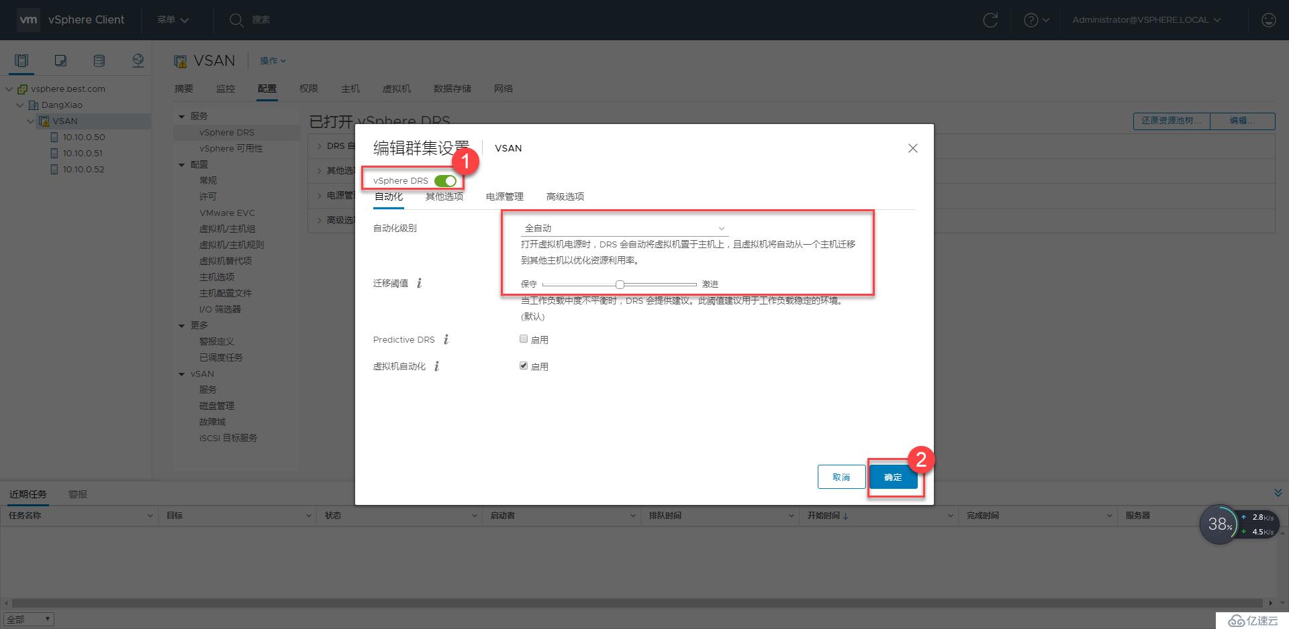Click the search magnifier icon

[236, 20]
